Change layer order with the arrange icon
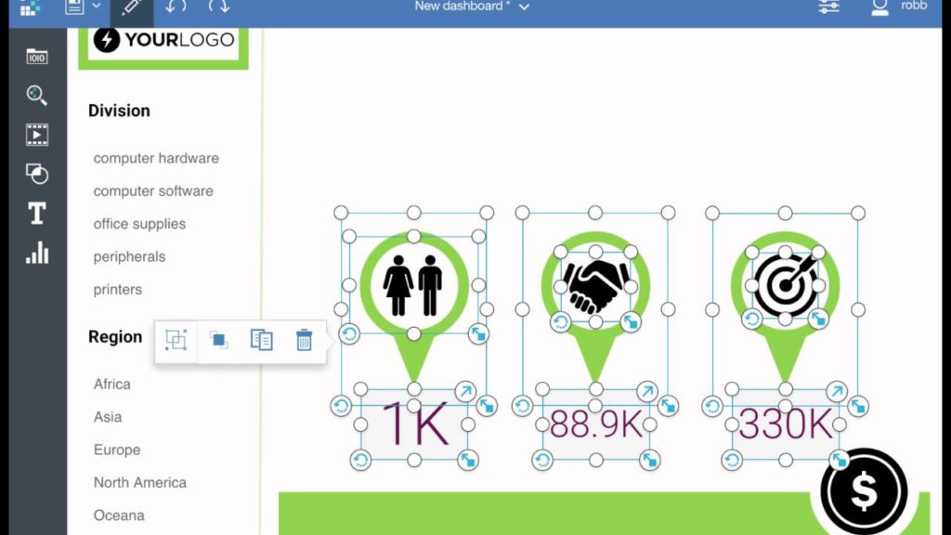951x535 pixels. (219, 340)
